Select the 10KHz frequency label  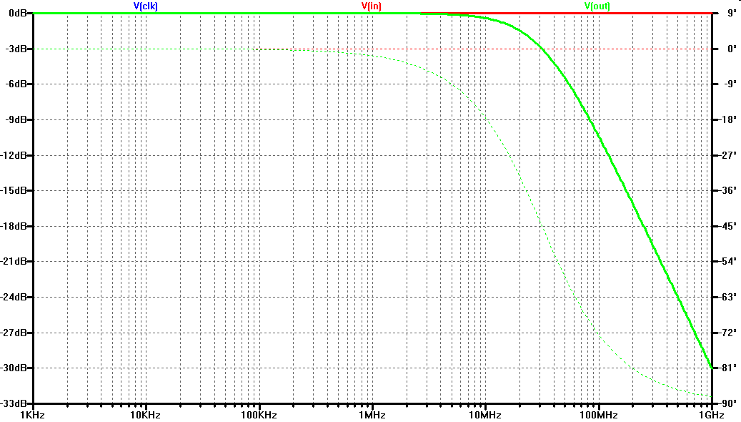145,415
